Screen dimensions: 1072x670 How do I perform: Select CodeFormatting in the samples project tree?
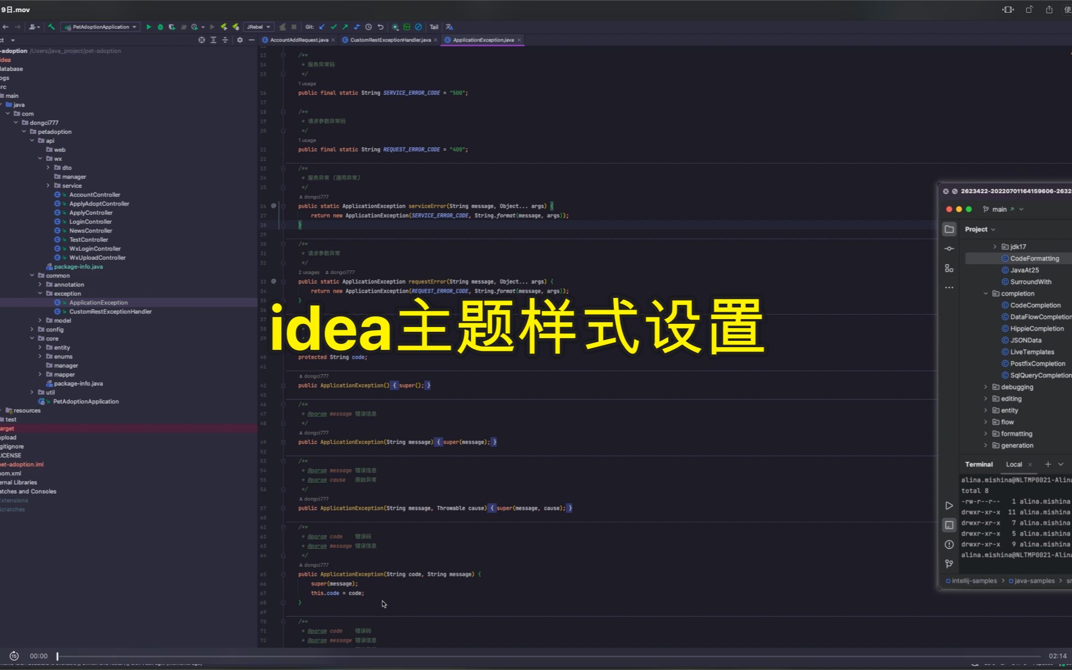pos(1033,258)
